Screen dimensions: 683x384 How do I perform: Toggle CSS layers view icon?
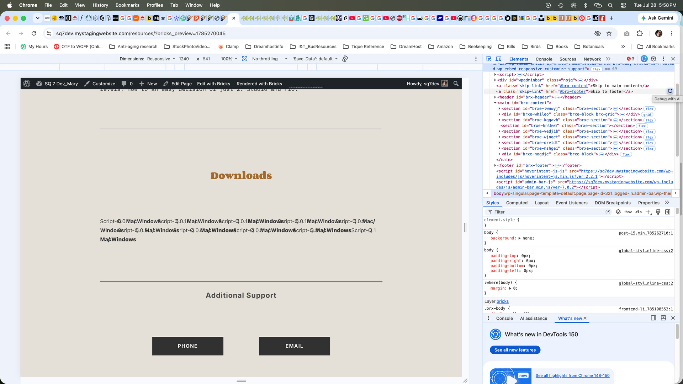point(618,212)
